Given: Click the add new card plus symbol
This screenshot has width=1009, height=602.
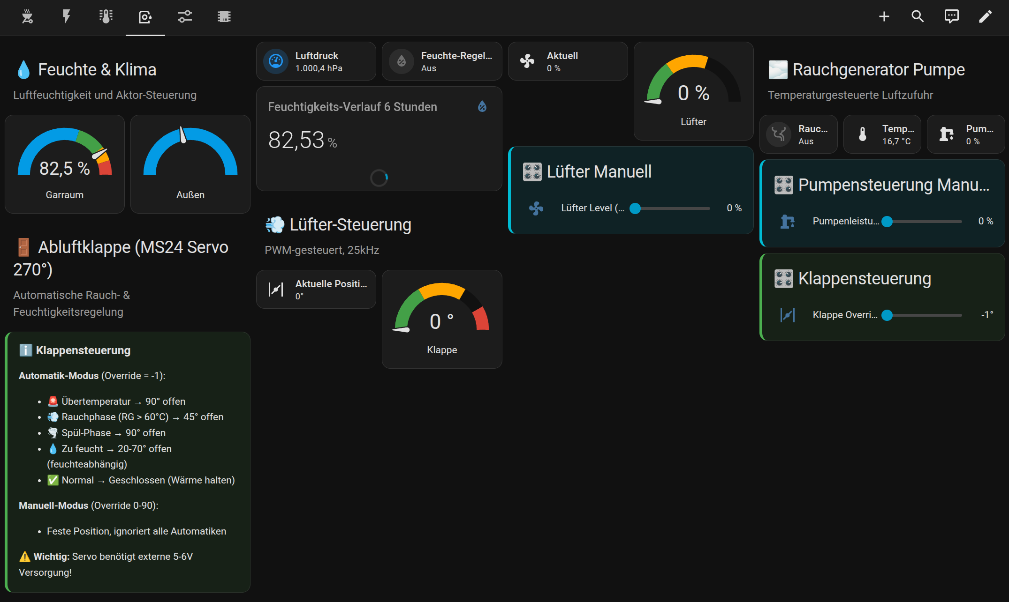Looking at the screenshot, I should tap(884, 16).
